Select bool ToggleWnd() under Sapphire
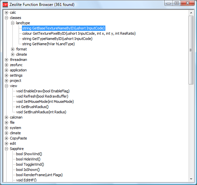 point(30,164)
